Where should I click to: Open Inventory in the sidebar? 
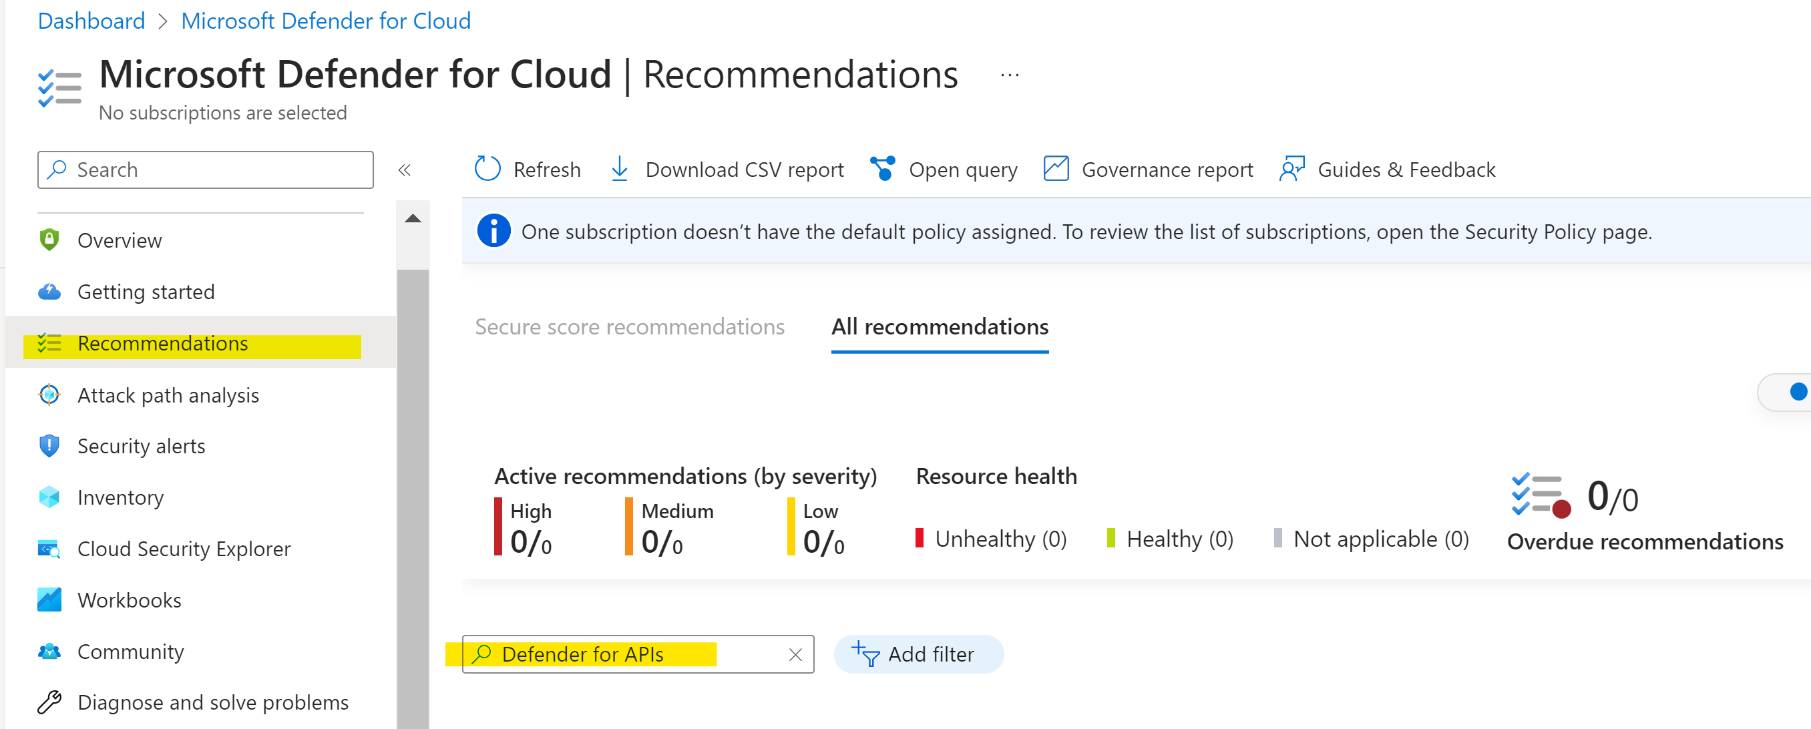pos(120,498)
